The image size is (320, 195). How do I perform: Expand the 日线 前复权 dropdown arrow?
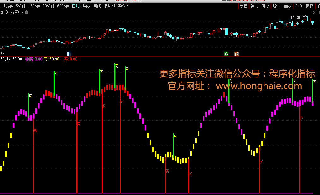click(x=27, y=12)
